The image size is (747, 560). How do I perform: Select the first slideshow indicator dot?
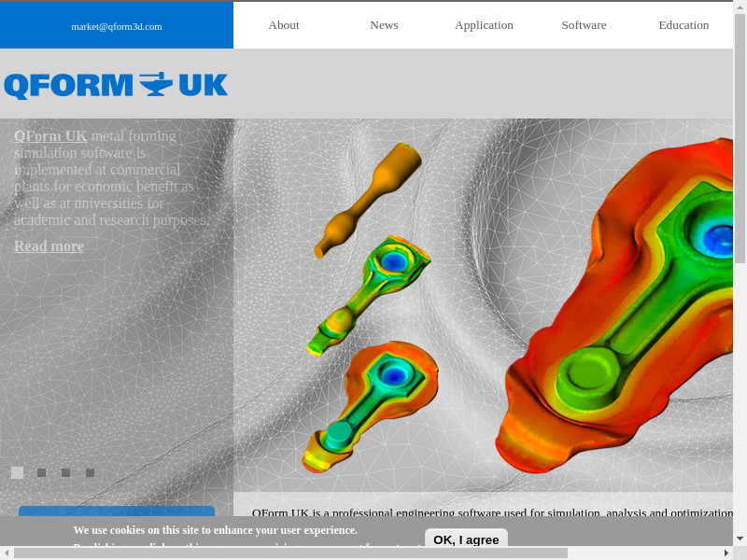coord(17,473)
